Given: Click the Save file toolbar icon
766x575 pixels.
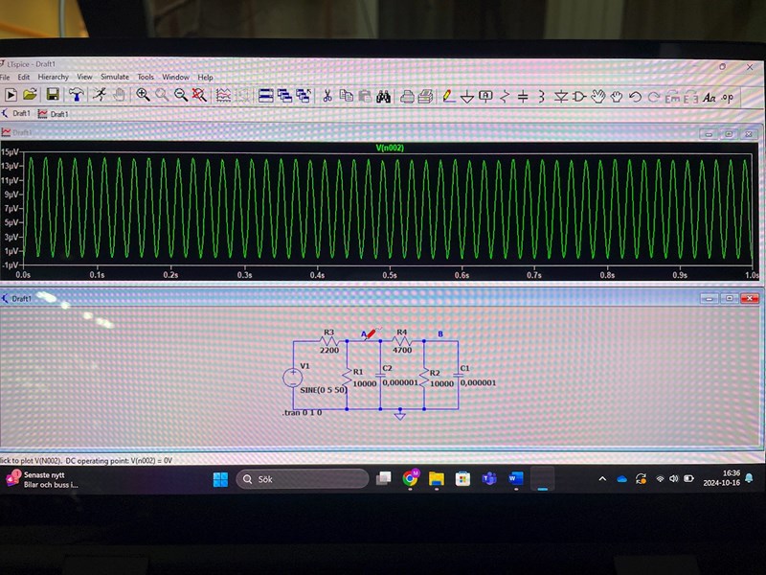Looking at the screenshot, I should tap(53, 95).
